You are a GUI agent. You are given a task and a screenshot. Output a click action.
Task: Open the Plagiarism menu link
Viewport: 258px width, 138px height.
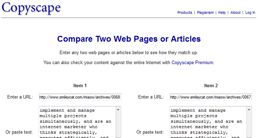(x=205, y=13)
